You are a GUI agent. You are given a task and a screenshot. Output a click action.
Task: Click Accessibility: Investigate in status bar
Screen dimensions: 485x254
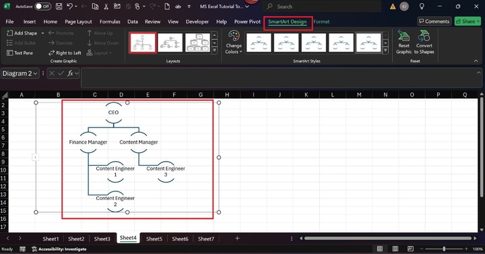(59, 249)
